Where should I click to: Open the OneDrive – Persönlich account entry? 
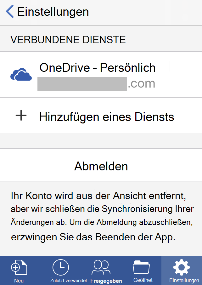[x=101, y=75]
